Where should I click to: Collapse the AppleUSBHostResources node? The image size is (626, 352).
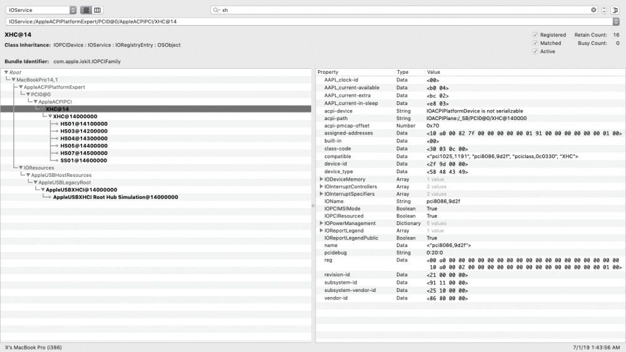[x=28, y=175]
